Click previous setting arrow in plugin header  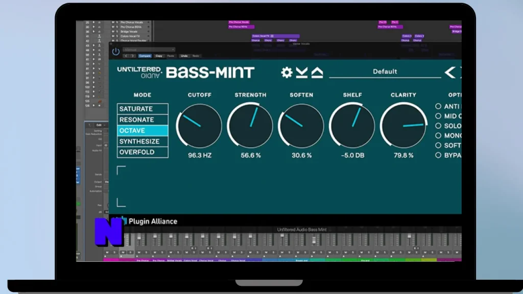pyautogui.click(x=126, y=56)
